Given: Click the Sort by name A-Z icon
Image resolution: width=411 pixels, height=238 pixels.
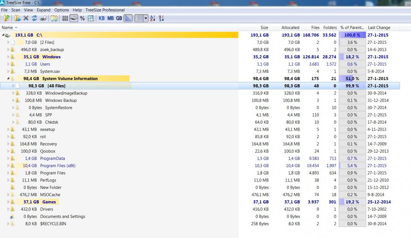Looking at the screenshot, I should pos(153,18).
